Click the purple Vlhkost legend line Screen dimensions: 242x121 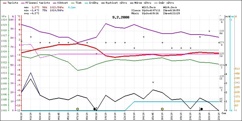54,2
